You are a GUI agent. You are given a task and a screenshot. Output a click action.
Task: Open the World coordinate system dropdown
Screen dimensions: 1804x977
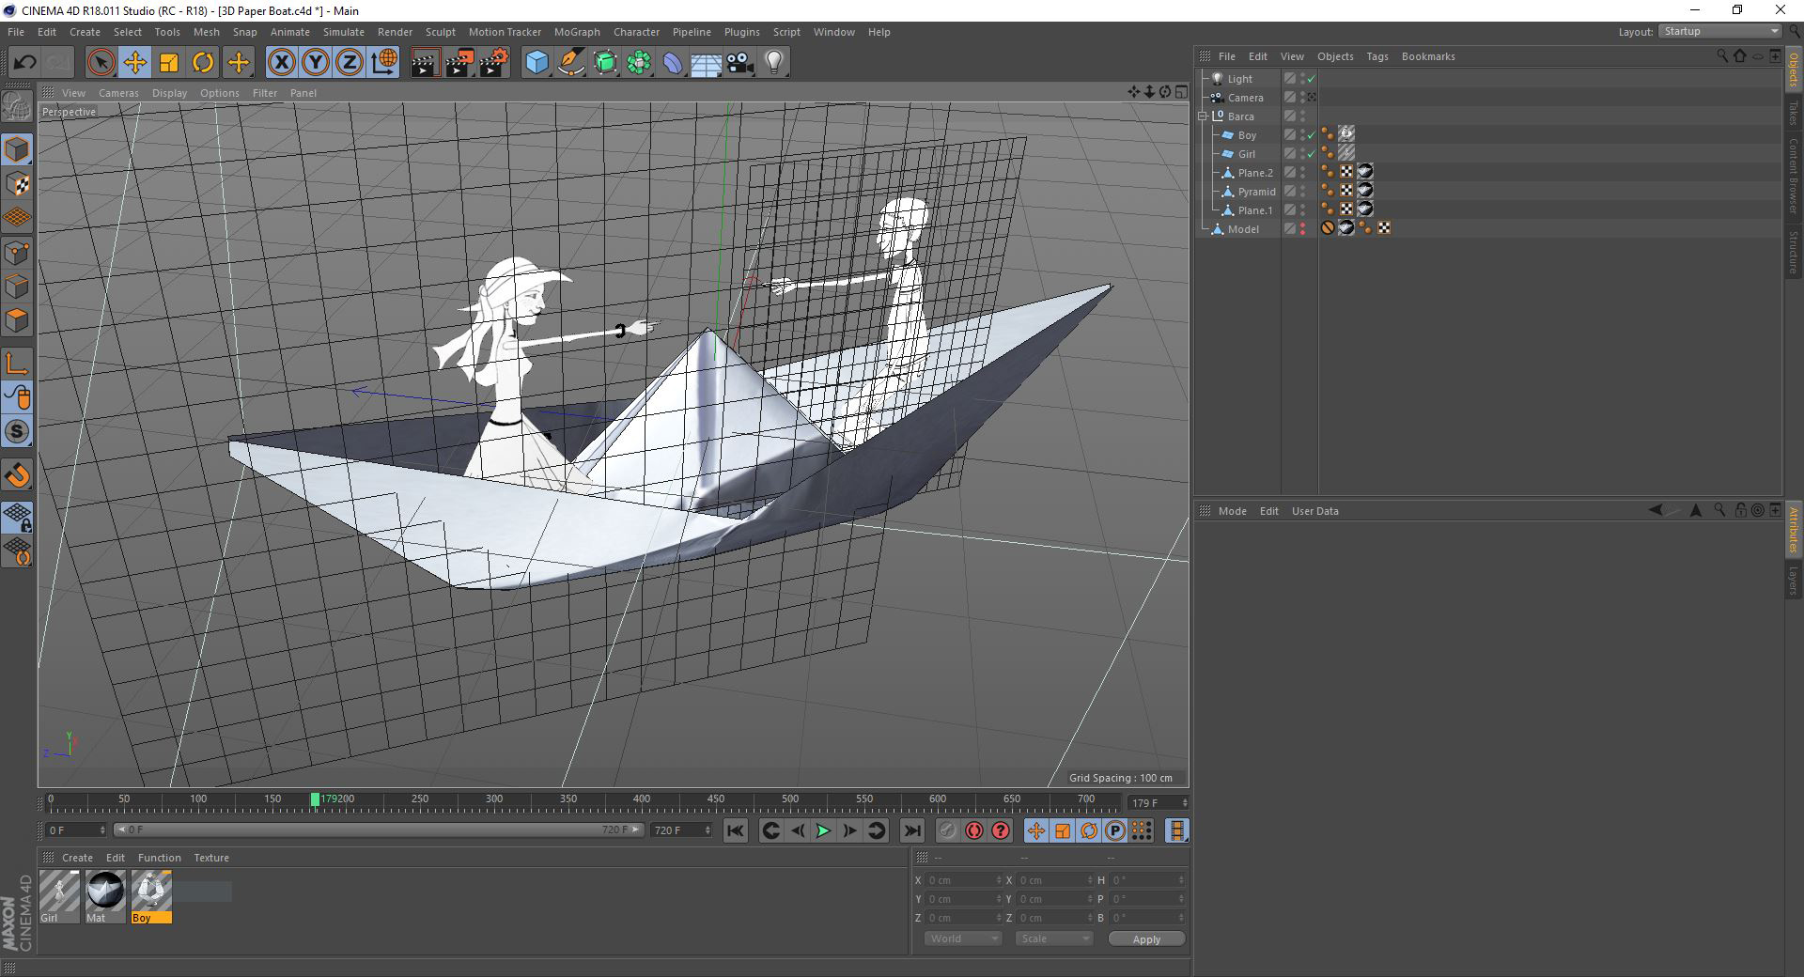(963, 938)
